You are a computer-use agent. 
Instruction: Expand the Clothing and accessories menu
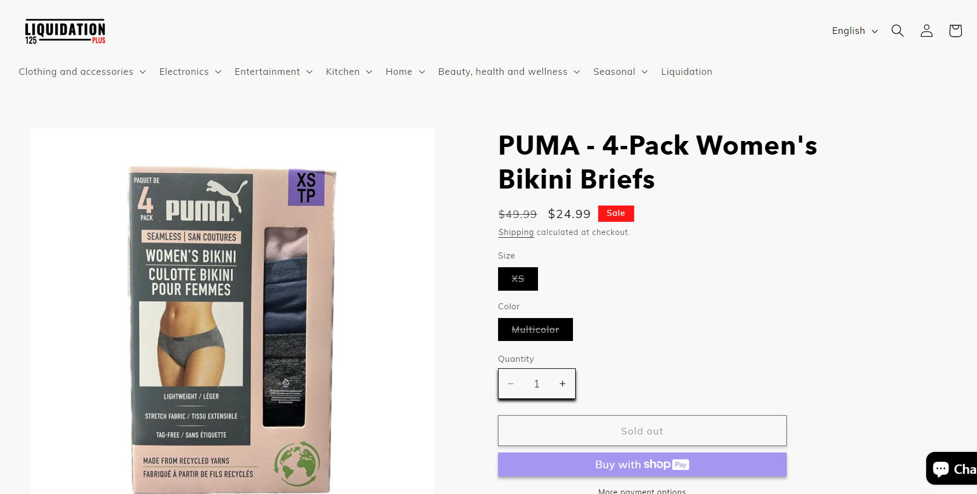click(x=82, y=72)
